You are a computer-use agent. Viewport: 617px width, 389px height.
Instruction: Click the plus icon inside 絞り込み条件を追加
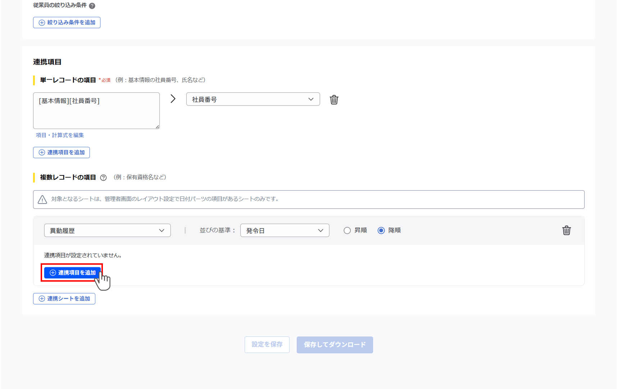point(41,22)
